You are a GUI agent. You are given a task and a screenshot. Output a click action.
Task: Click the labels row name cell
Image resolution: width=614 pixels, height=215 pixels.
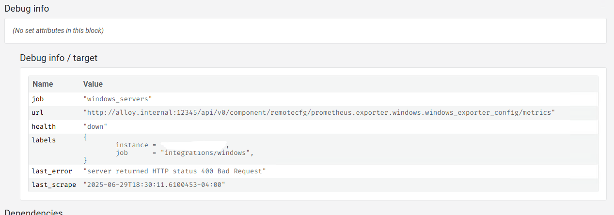(44, 140)
